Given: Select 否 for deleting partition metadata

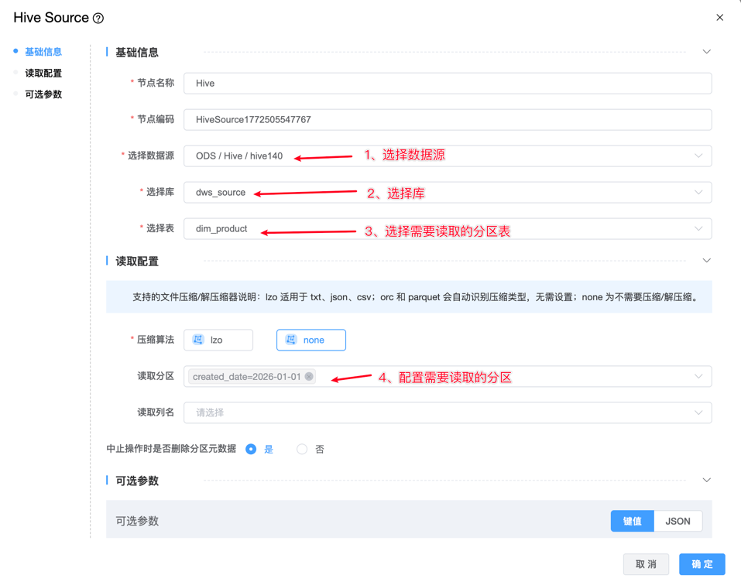Looking at the screenshot, I should tap(302, 450).
